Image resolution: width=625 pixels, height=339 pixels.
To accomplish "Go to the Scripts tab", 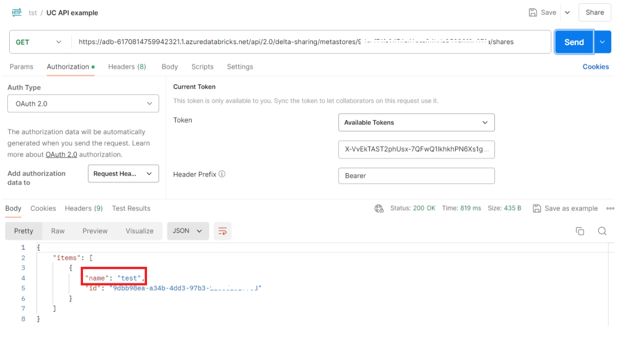I will pos(202,66).
